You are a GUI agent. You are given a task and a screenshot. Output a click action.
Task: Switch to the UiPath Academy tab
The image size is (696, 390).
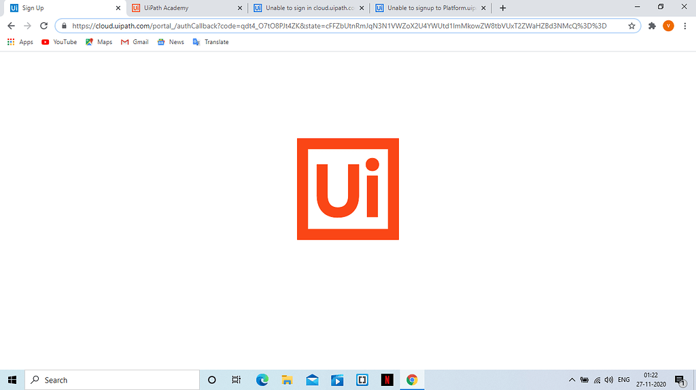[x=186, y=8]
